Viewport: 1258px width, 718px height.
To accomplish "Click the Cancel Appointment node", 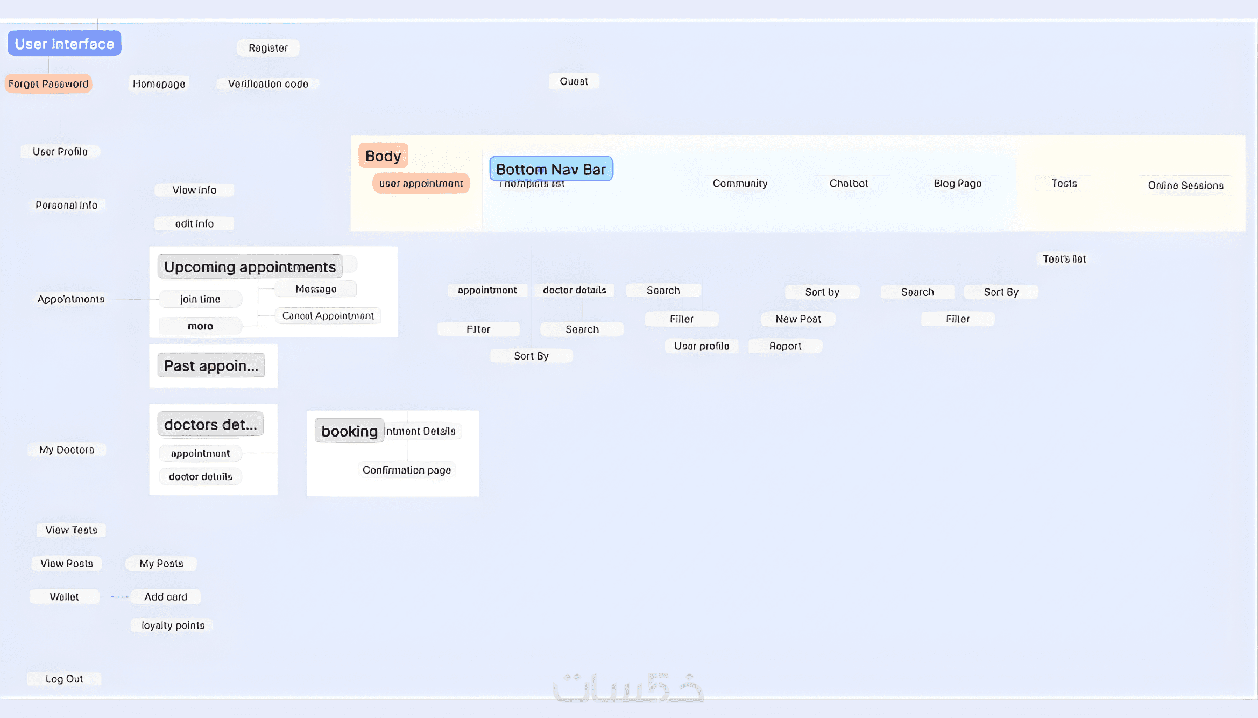I will 328,316.
